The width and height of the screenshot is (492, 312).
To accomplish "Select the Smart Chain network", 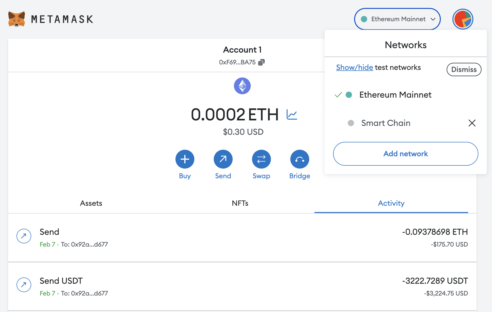I will 386,123.
